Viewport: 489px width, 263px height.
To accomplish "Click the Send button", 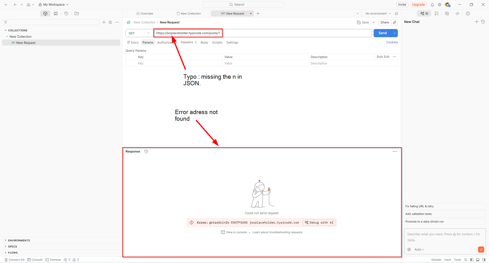I will click(x=383, y=33).
